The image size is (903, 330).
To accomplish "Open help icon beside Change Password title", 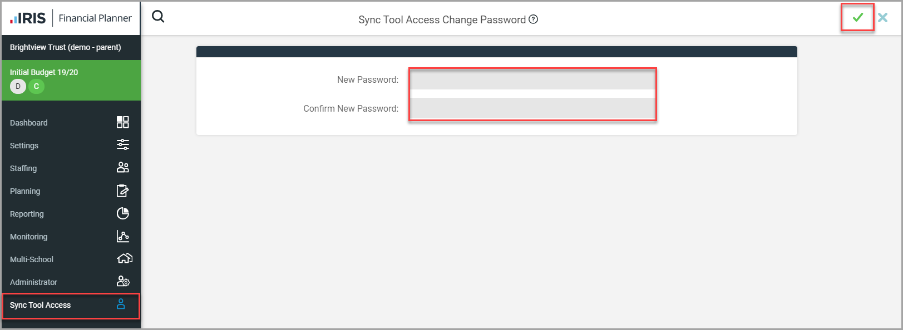I will [534, 19].
